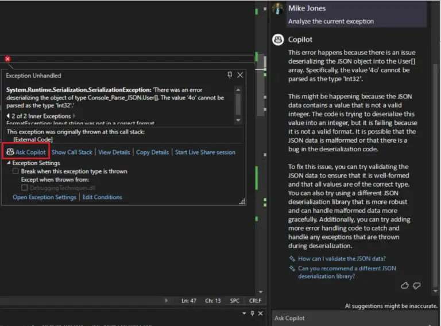
Task: Click SPC indicator in status bar
Action: click(x=234, y=301)
